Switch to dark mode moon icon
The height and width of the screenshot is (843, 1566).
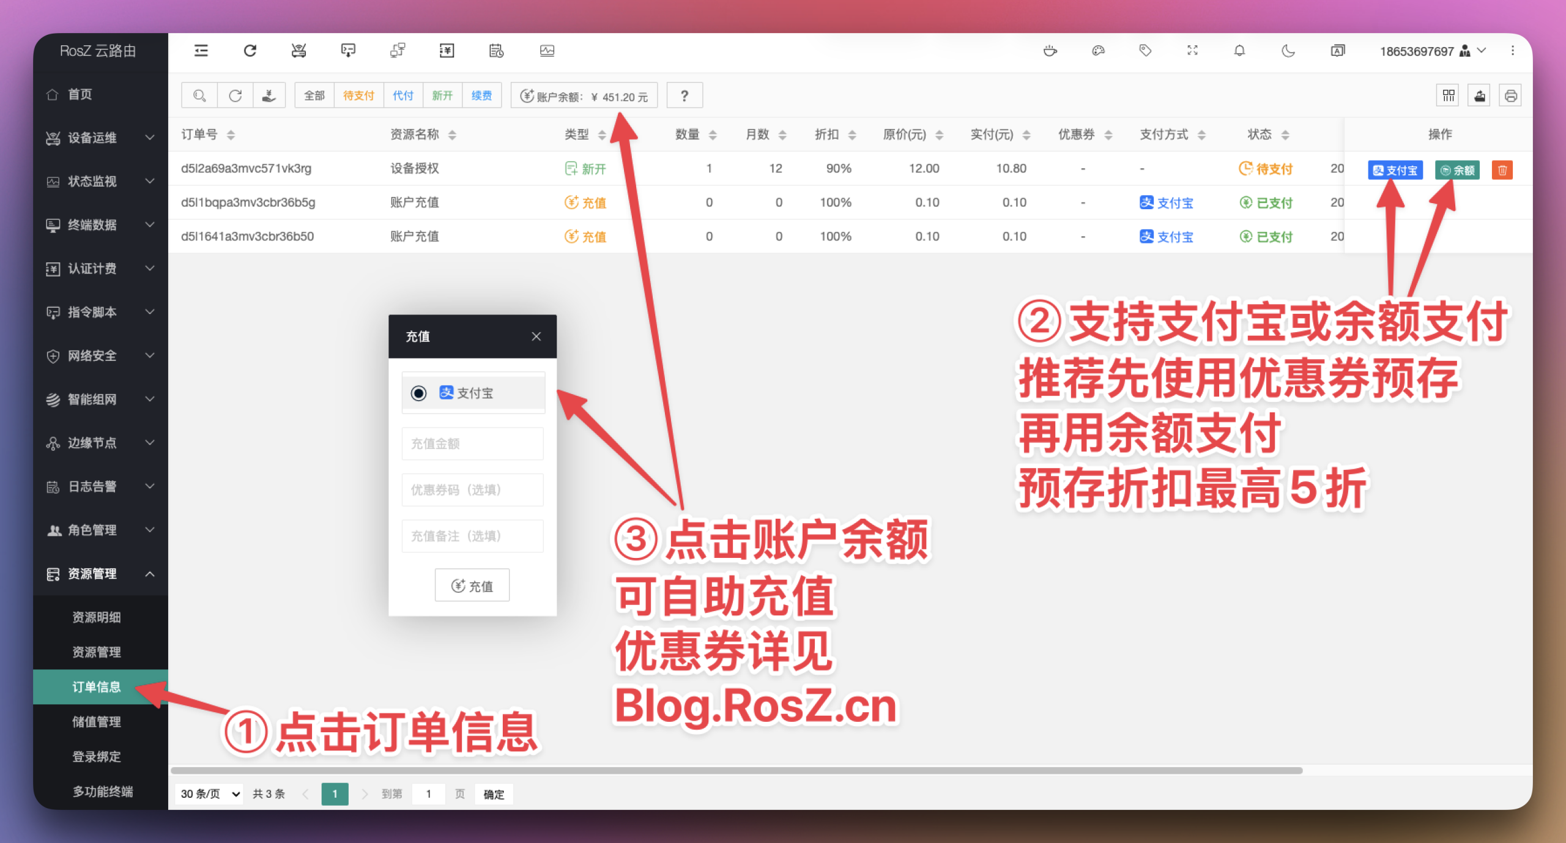[1288, 51]
